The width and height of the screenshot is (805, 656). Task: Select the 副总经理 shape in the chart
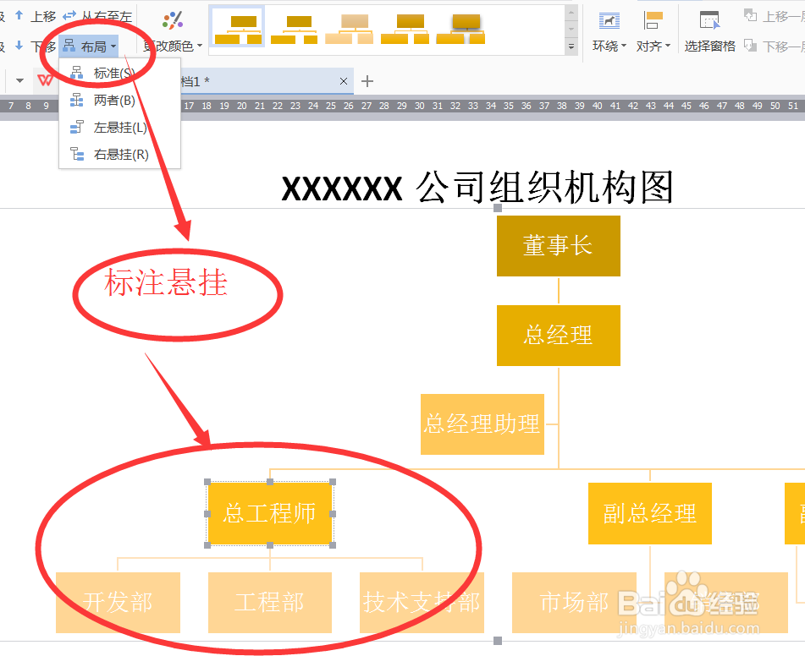pyautogui.click(x=649, y=513)
